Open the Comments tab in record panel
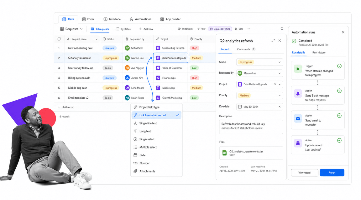This screenshot has height=200, width=361. (x=246, y=49)
